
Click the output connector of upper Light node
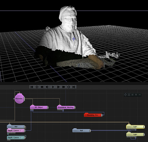[x=144, y=127]
